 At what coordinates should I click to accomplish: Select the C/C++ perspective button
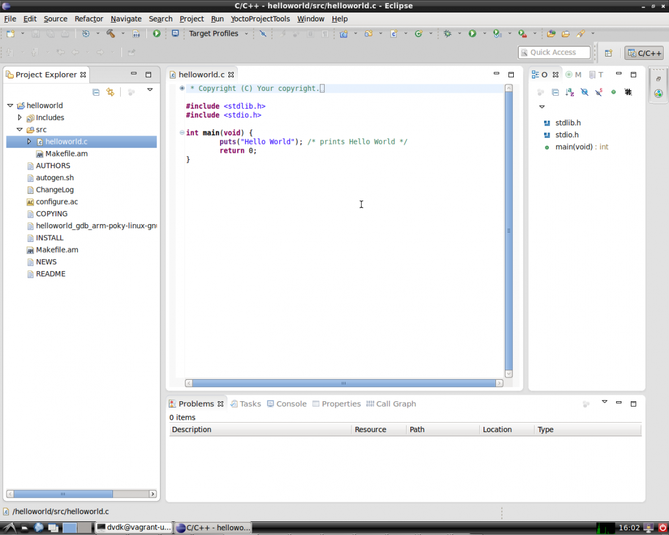pos(644,53)
